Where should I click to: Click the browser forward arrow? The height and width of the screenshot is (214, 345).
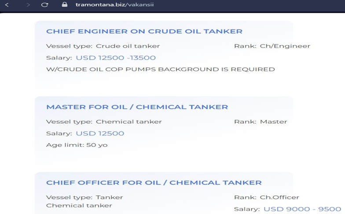coord(28,4)
